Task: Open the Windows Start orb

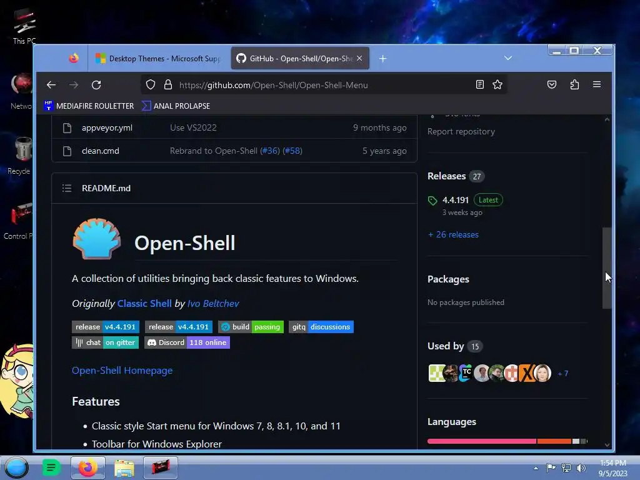Action: point(17,467)
